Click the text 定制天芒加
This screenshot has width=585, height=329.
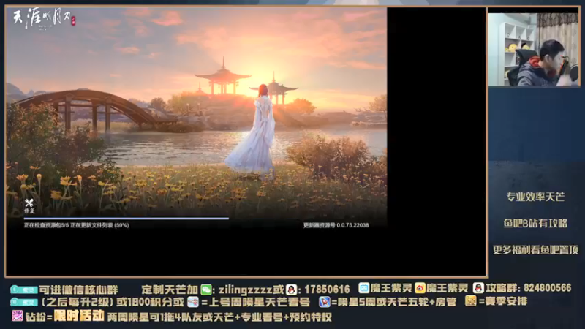point(170,290)
